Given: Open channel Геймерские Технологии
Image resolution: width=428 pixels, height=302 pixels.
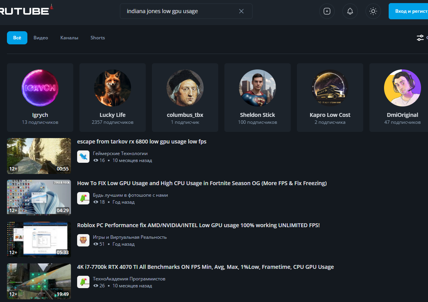Looking at the screenshot, I should click(120, 154).
